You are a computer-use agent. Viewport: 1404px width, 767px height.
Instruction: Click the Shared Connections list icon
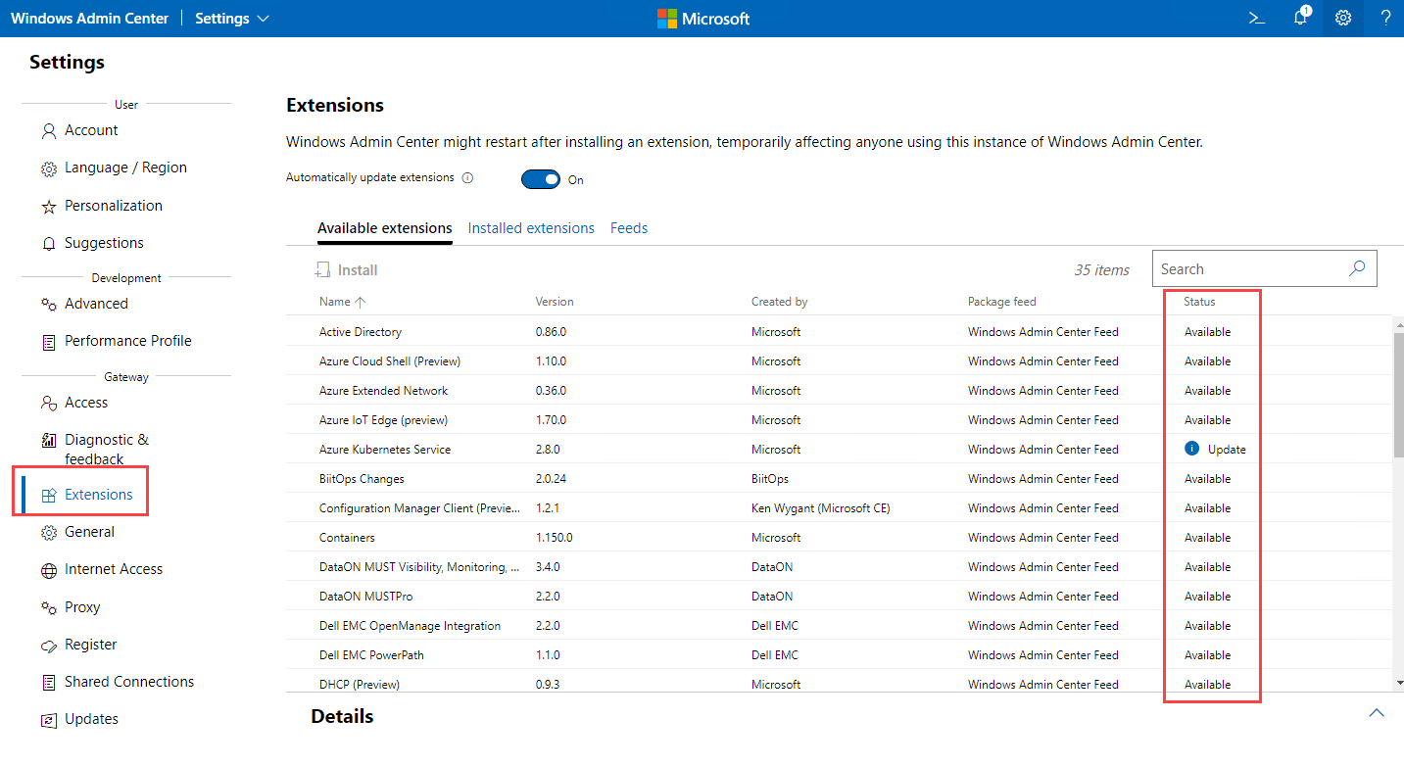(x=48, y=683)
